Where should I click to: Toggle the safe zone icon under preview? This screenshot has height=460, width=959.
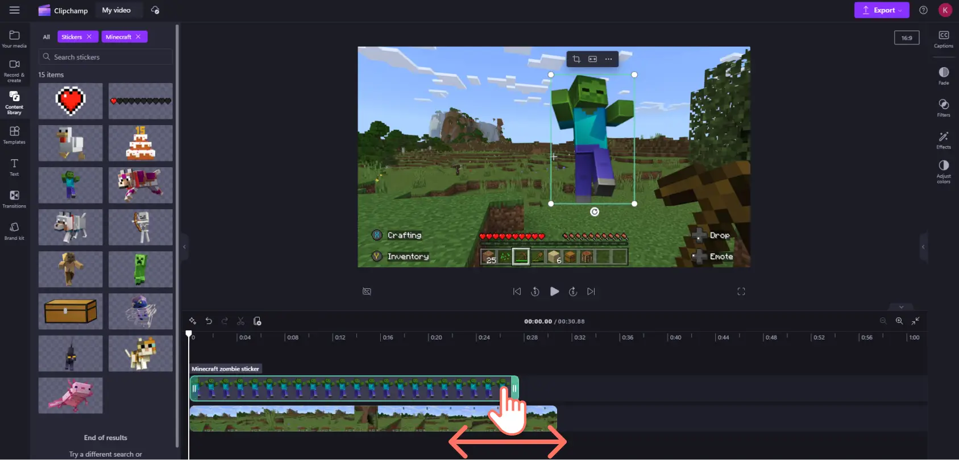[x=367, y=291]
